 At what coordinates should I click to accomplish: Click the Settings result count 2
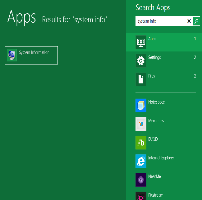pyautogui.click(x=195, y=57)
